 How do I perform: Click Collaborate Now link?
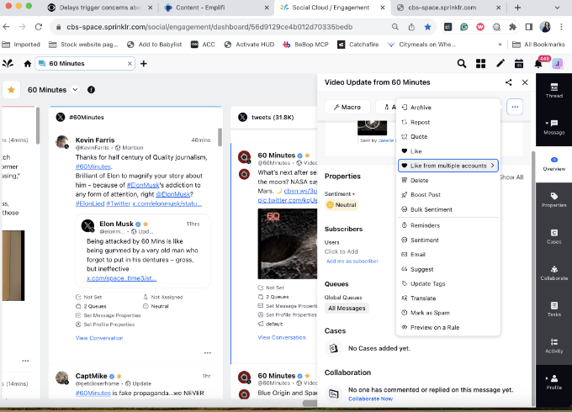370,399
